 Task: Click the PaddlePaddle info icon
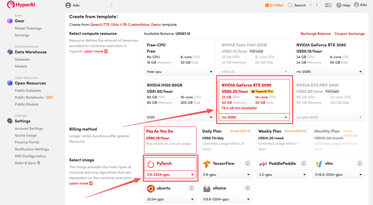[304, 163]
